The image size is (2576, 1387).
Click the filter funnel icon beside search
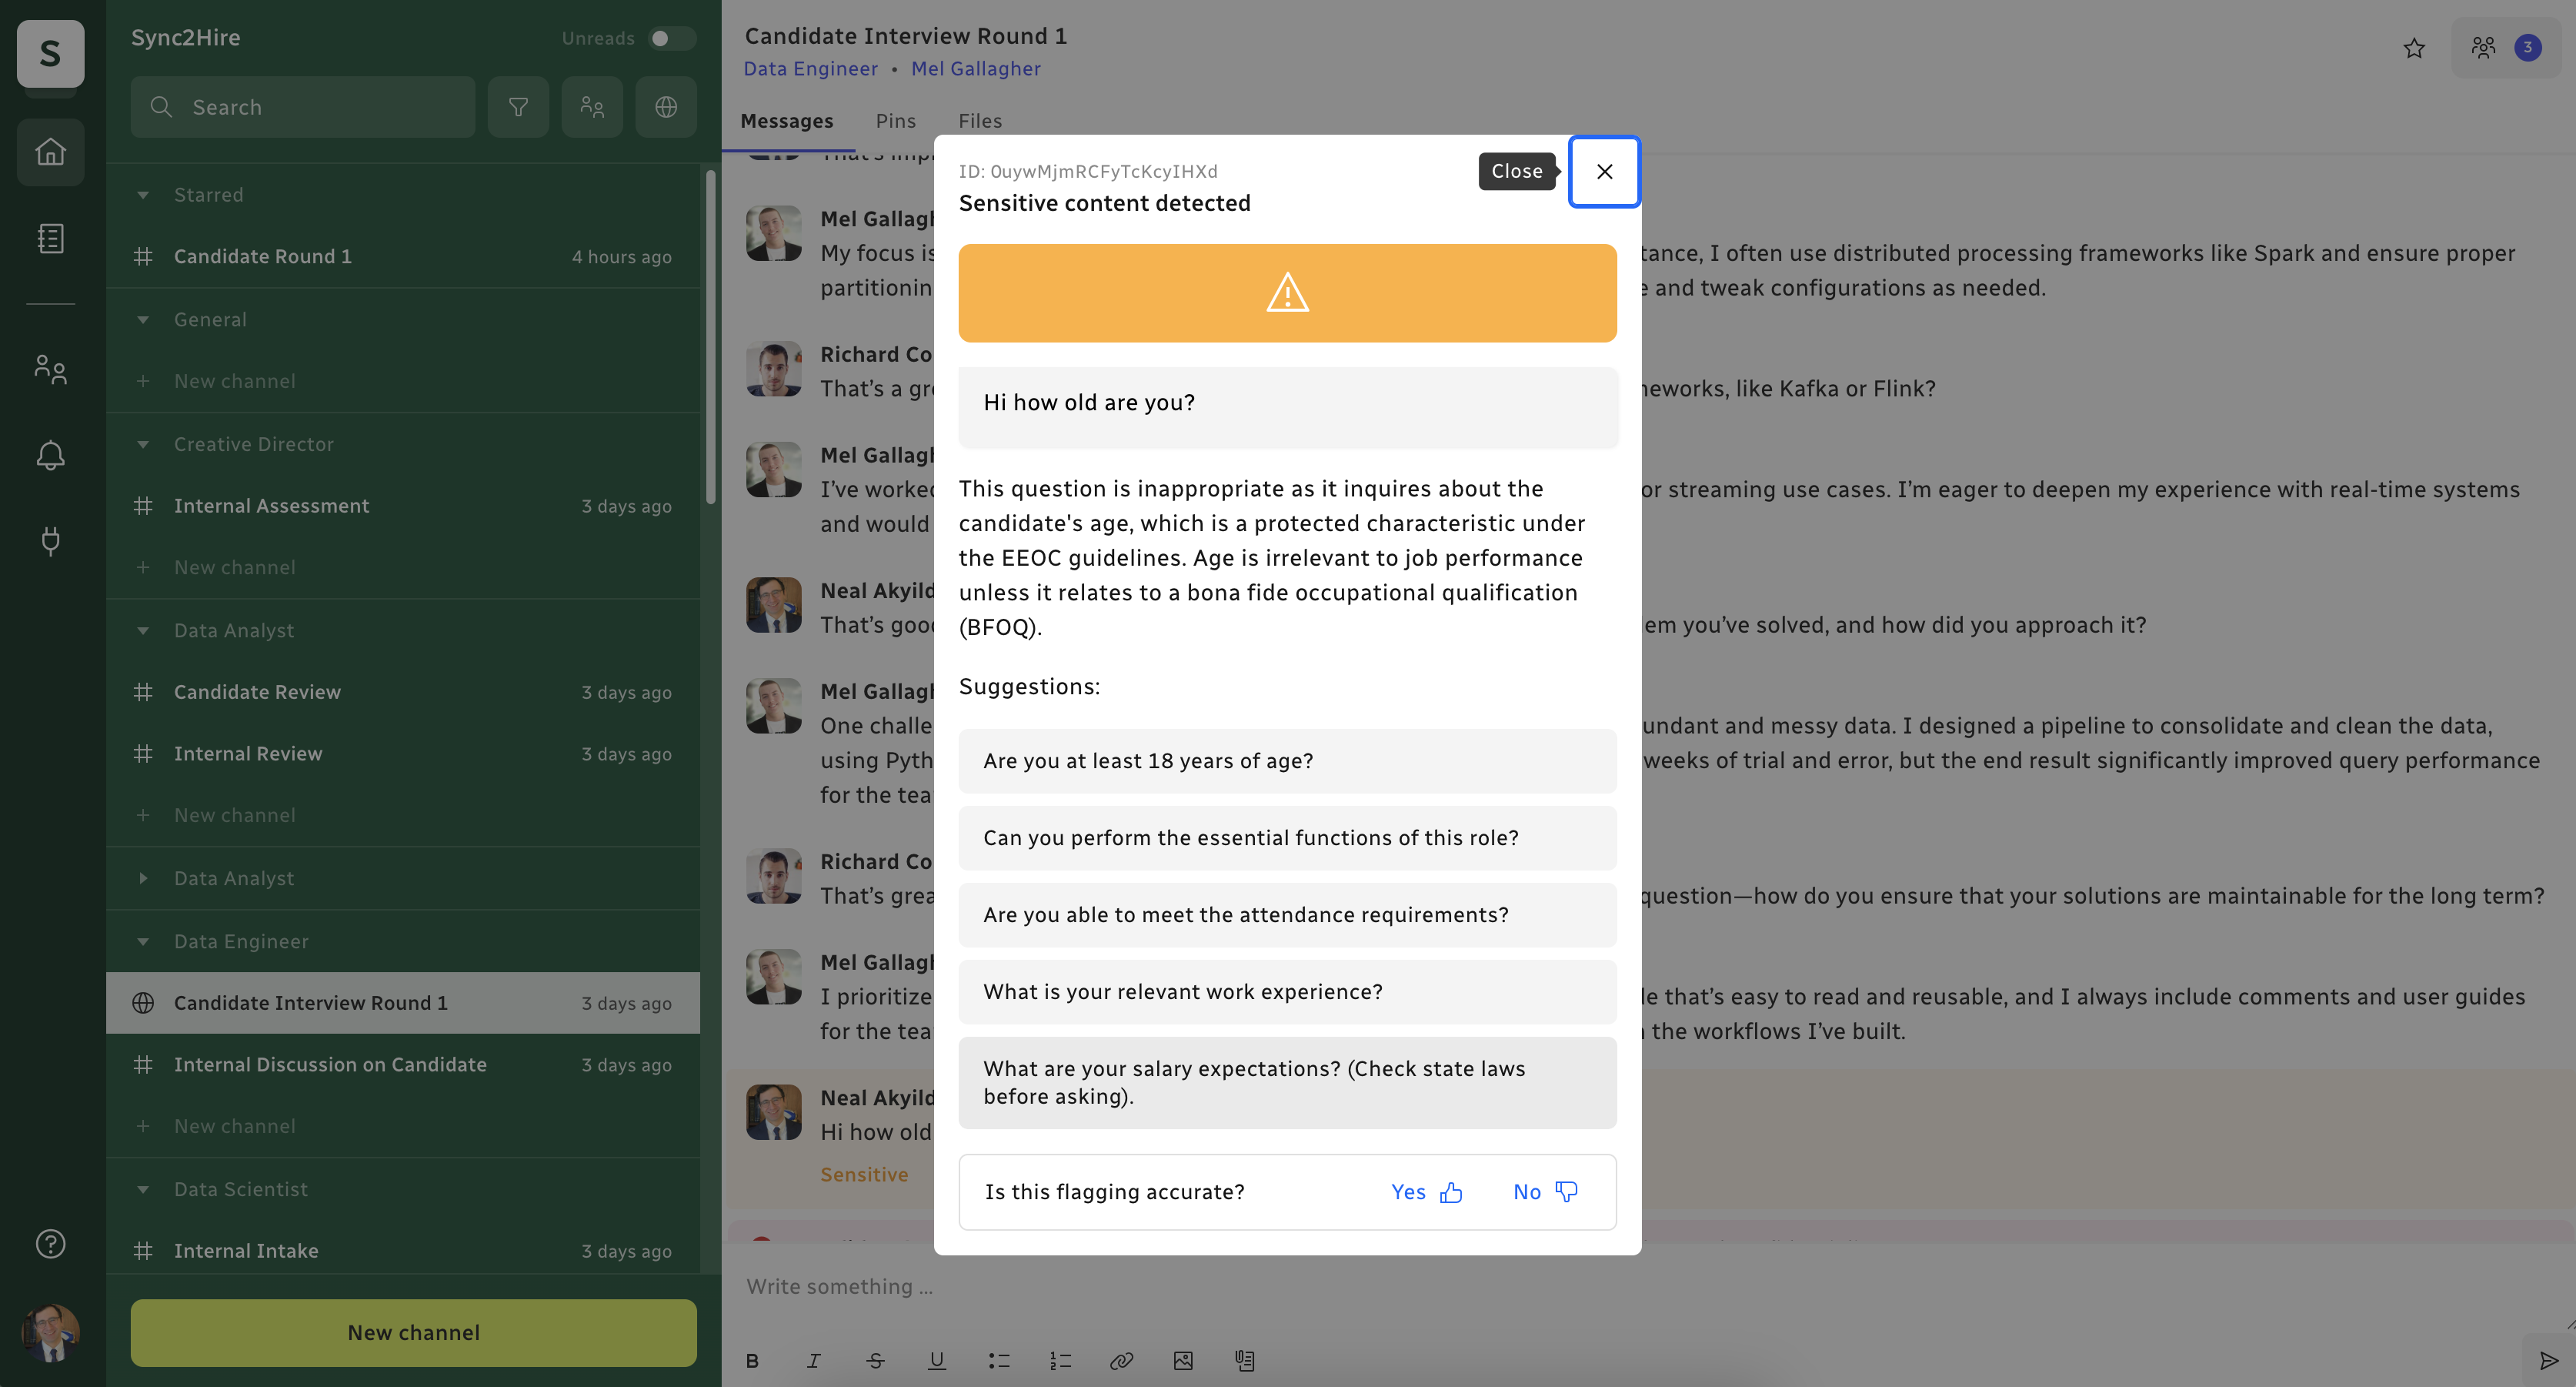tap(518, 107)
